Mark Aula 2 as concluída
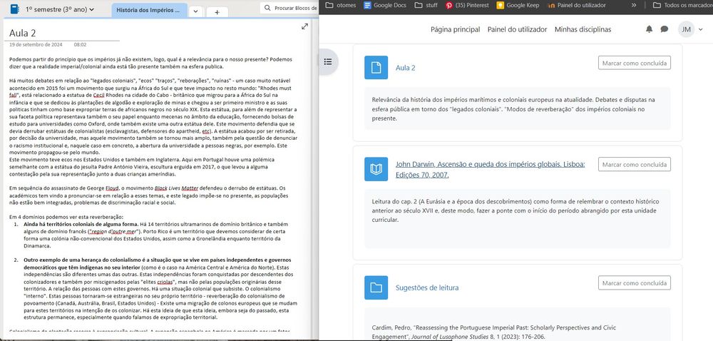 click(x=635, y=63)
